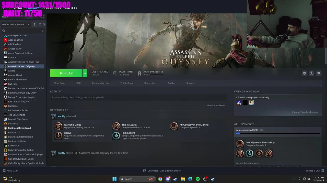Viewport: 327px width, 183px height.
Task: Open Spotify from taskbar
Action: click(198, 179)
